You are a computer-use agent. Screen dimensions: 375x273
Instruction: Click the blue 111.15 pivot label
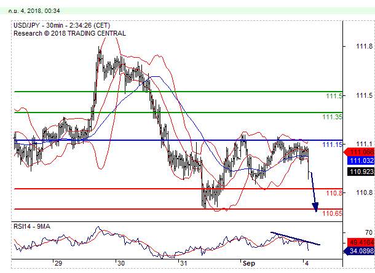click(332, 144)
